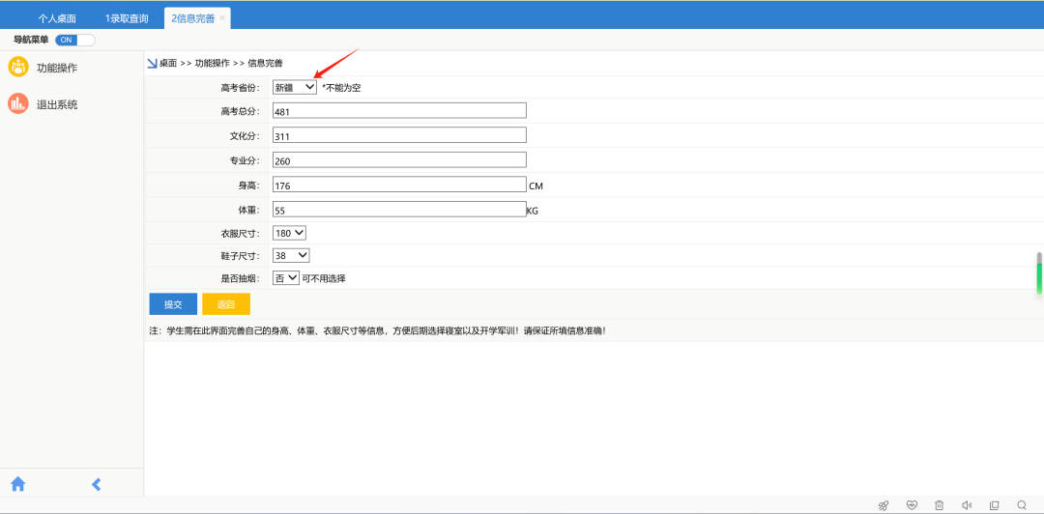The height and width of the screenshot is (514, 1044).
Task: Click the green vertical scrollbar handle
Action: [1039, 276]
